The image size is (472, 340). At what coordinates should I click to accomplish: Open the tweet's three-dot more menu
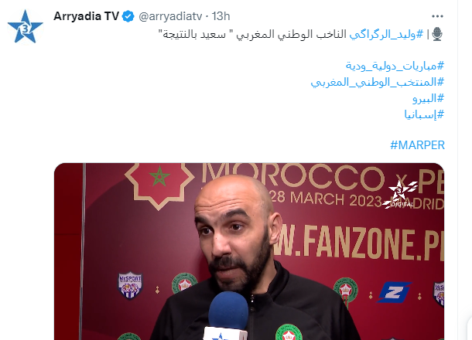point(437,16)
